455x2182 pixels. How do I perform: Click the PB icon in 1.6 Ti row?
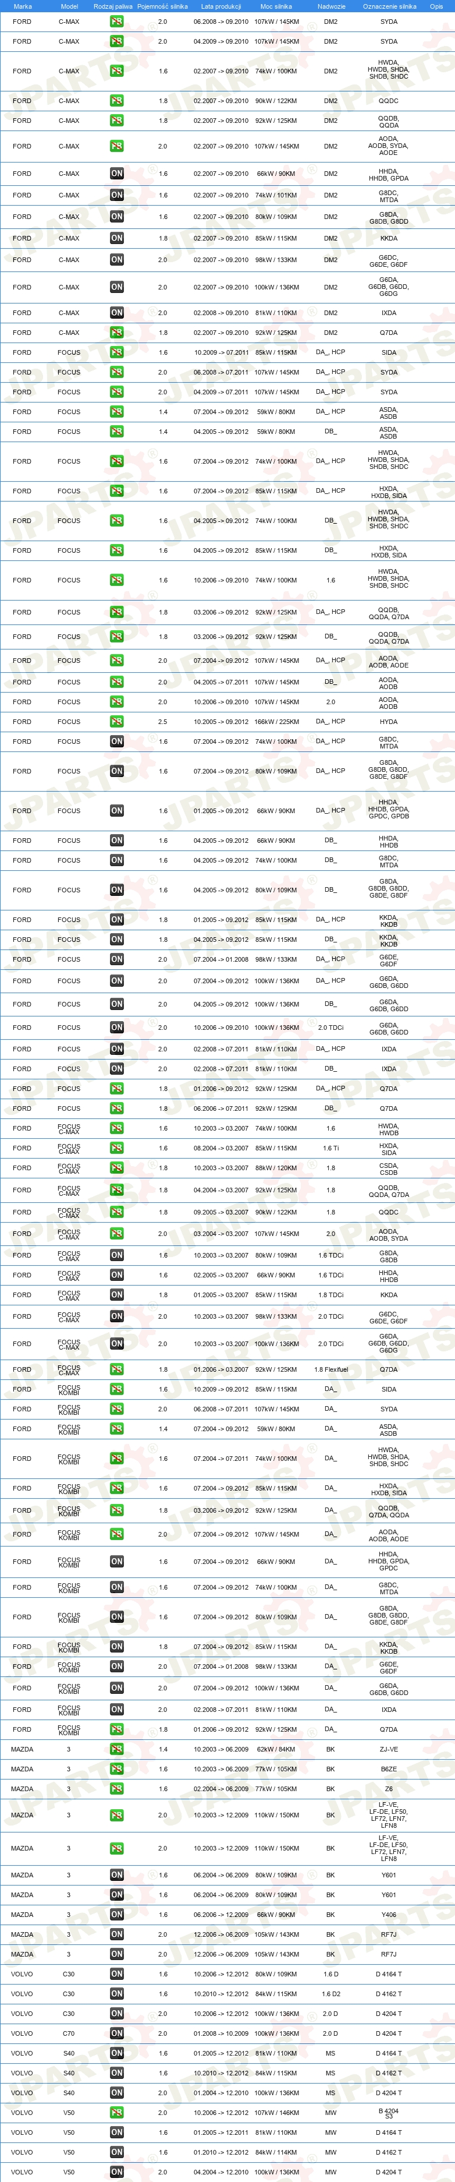pos(117,1149)
